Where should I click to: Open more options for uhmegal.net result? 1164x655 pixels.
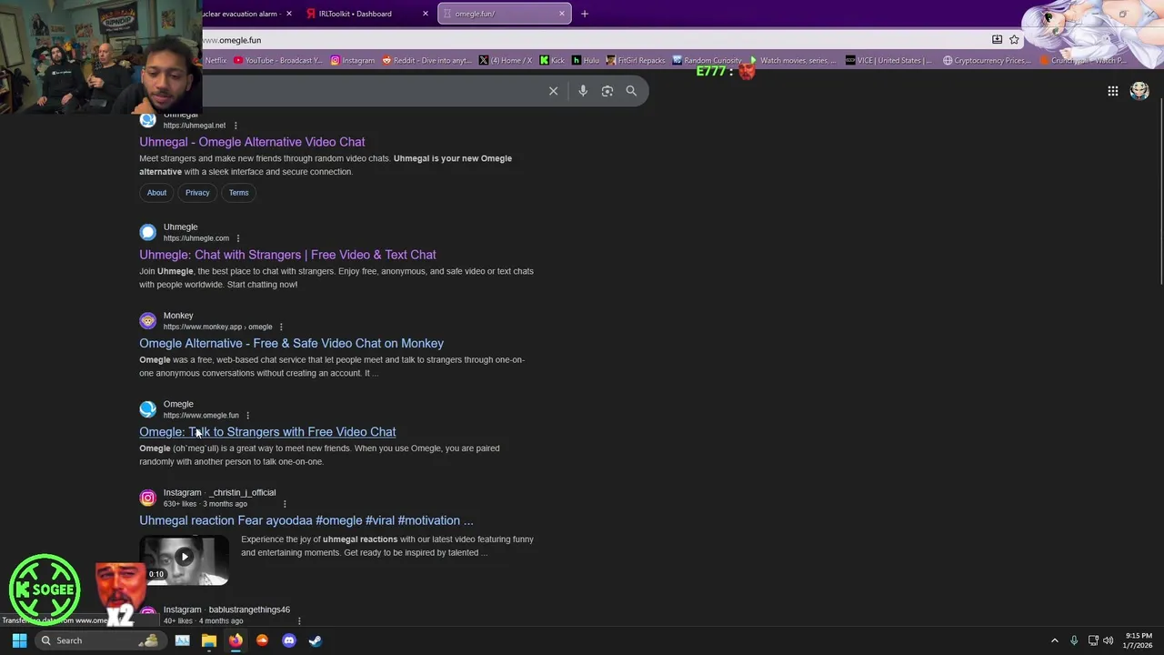point(236,126)
